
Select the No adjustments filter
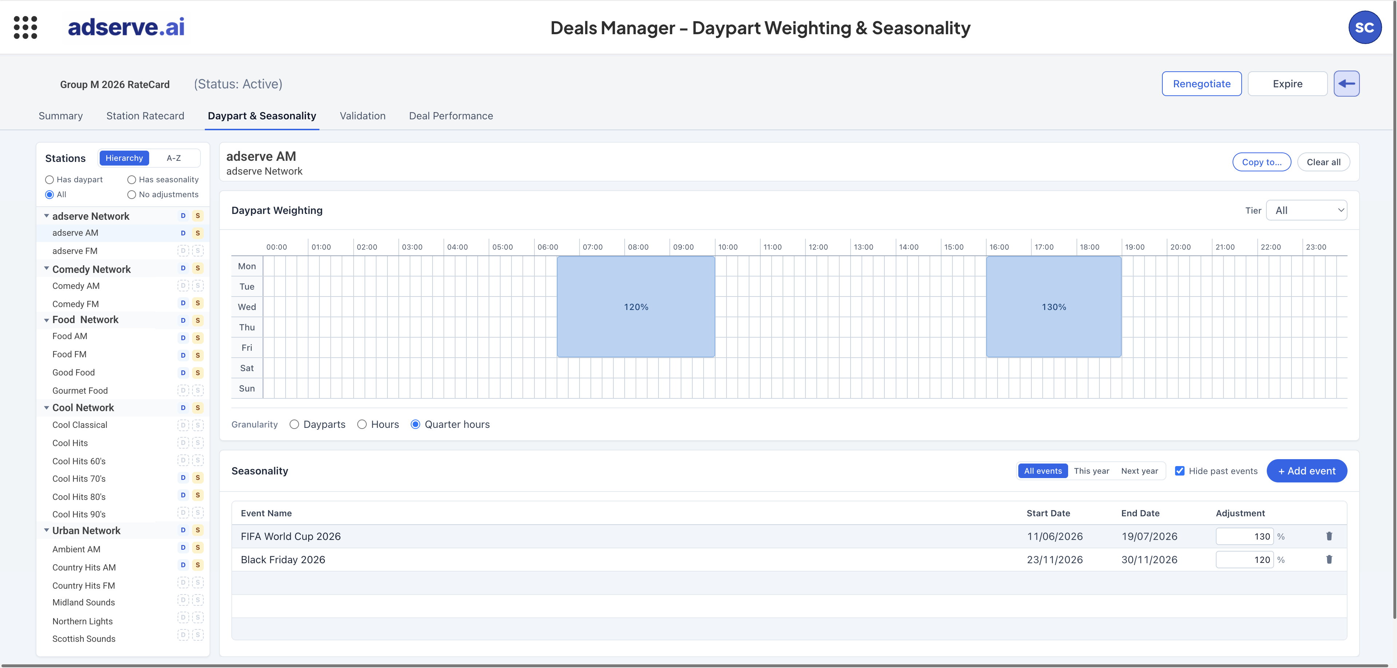pyautogui.click(x=131, y=195)
